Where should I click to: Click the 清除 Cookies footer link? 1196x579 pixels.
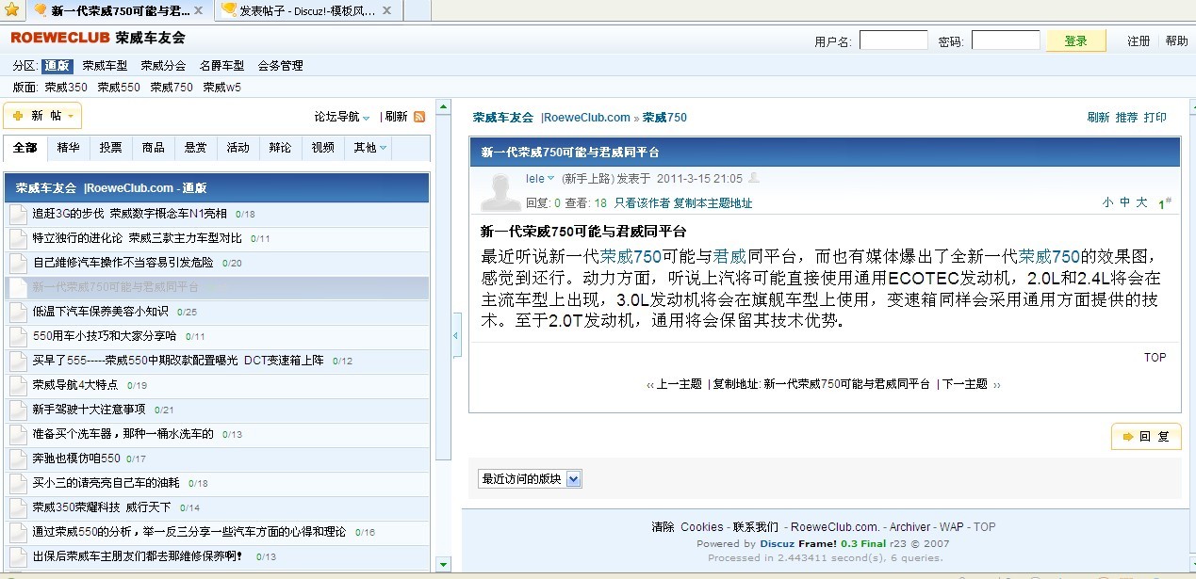[x=687, y=527]
